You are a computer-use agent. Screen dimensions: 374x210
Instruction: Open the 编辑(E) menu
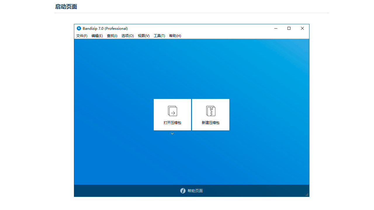(97, 36)
